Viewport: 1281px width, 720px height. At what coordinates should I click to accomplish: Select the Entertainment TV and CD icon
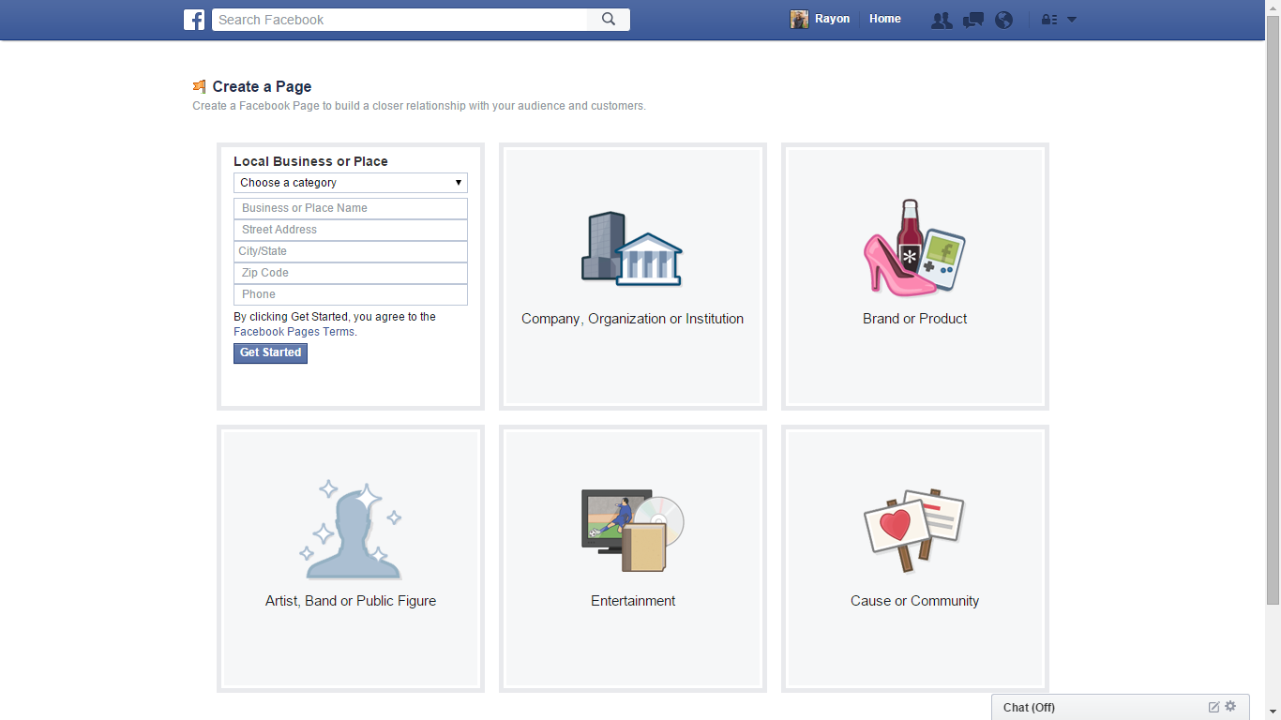[x=632, y=530]
